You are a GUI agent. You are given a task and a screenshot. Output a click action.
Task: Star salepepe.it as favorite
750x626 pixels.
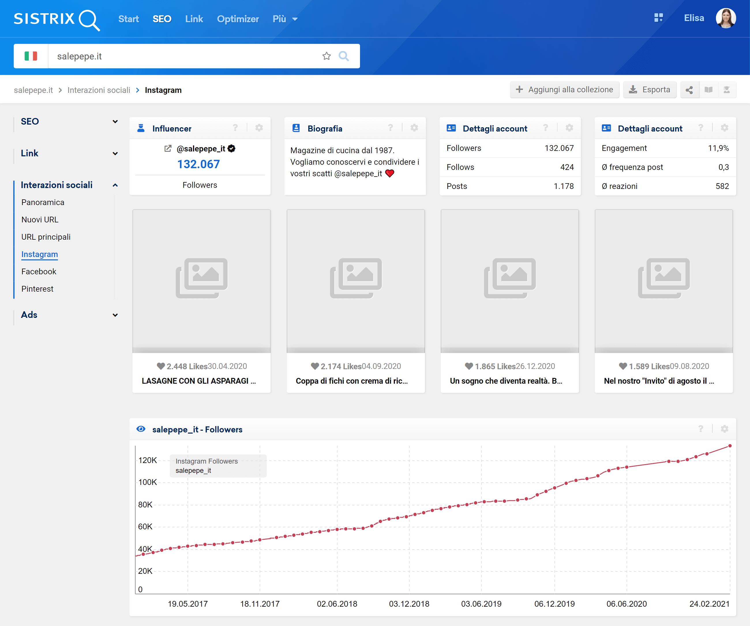pyautogui.click(x=327, y=56)
